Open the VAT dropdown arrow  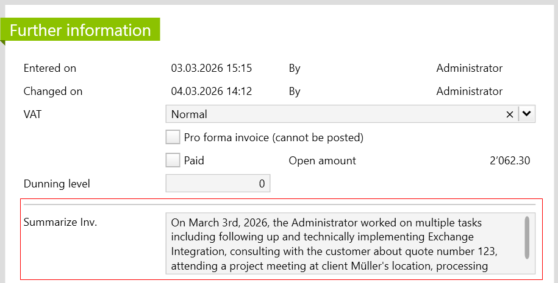(x=527, y=114)
